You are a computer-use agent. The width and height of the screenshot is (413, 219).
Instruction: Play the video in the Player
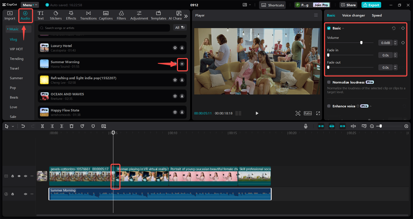tap(257, 113)
